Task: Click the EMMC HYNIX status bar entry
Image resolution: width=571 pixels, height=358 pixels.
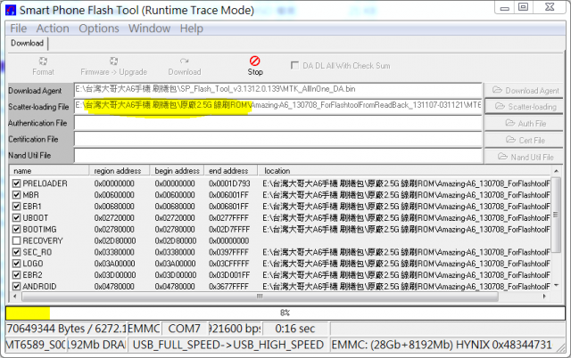Action: click(442, 345)
